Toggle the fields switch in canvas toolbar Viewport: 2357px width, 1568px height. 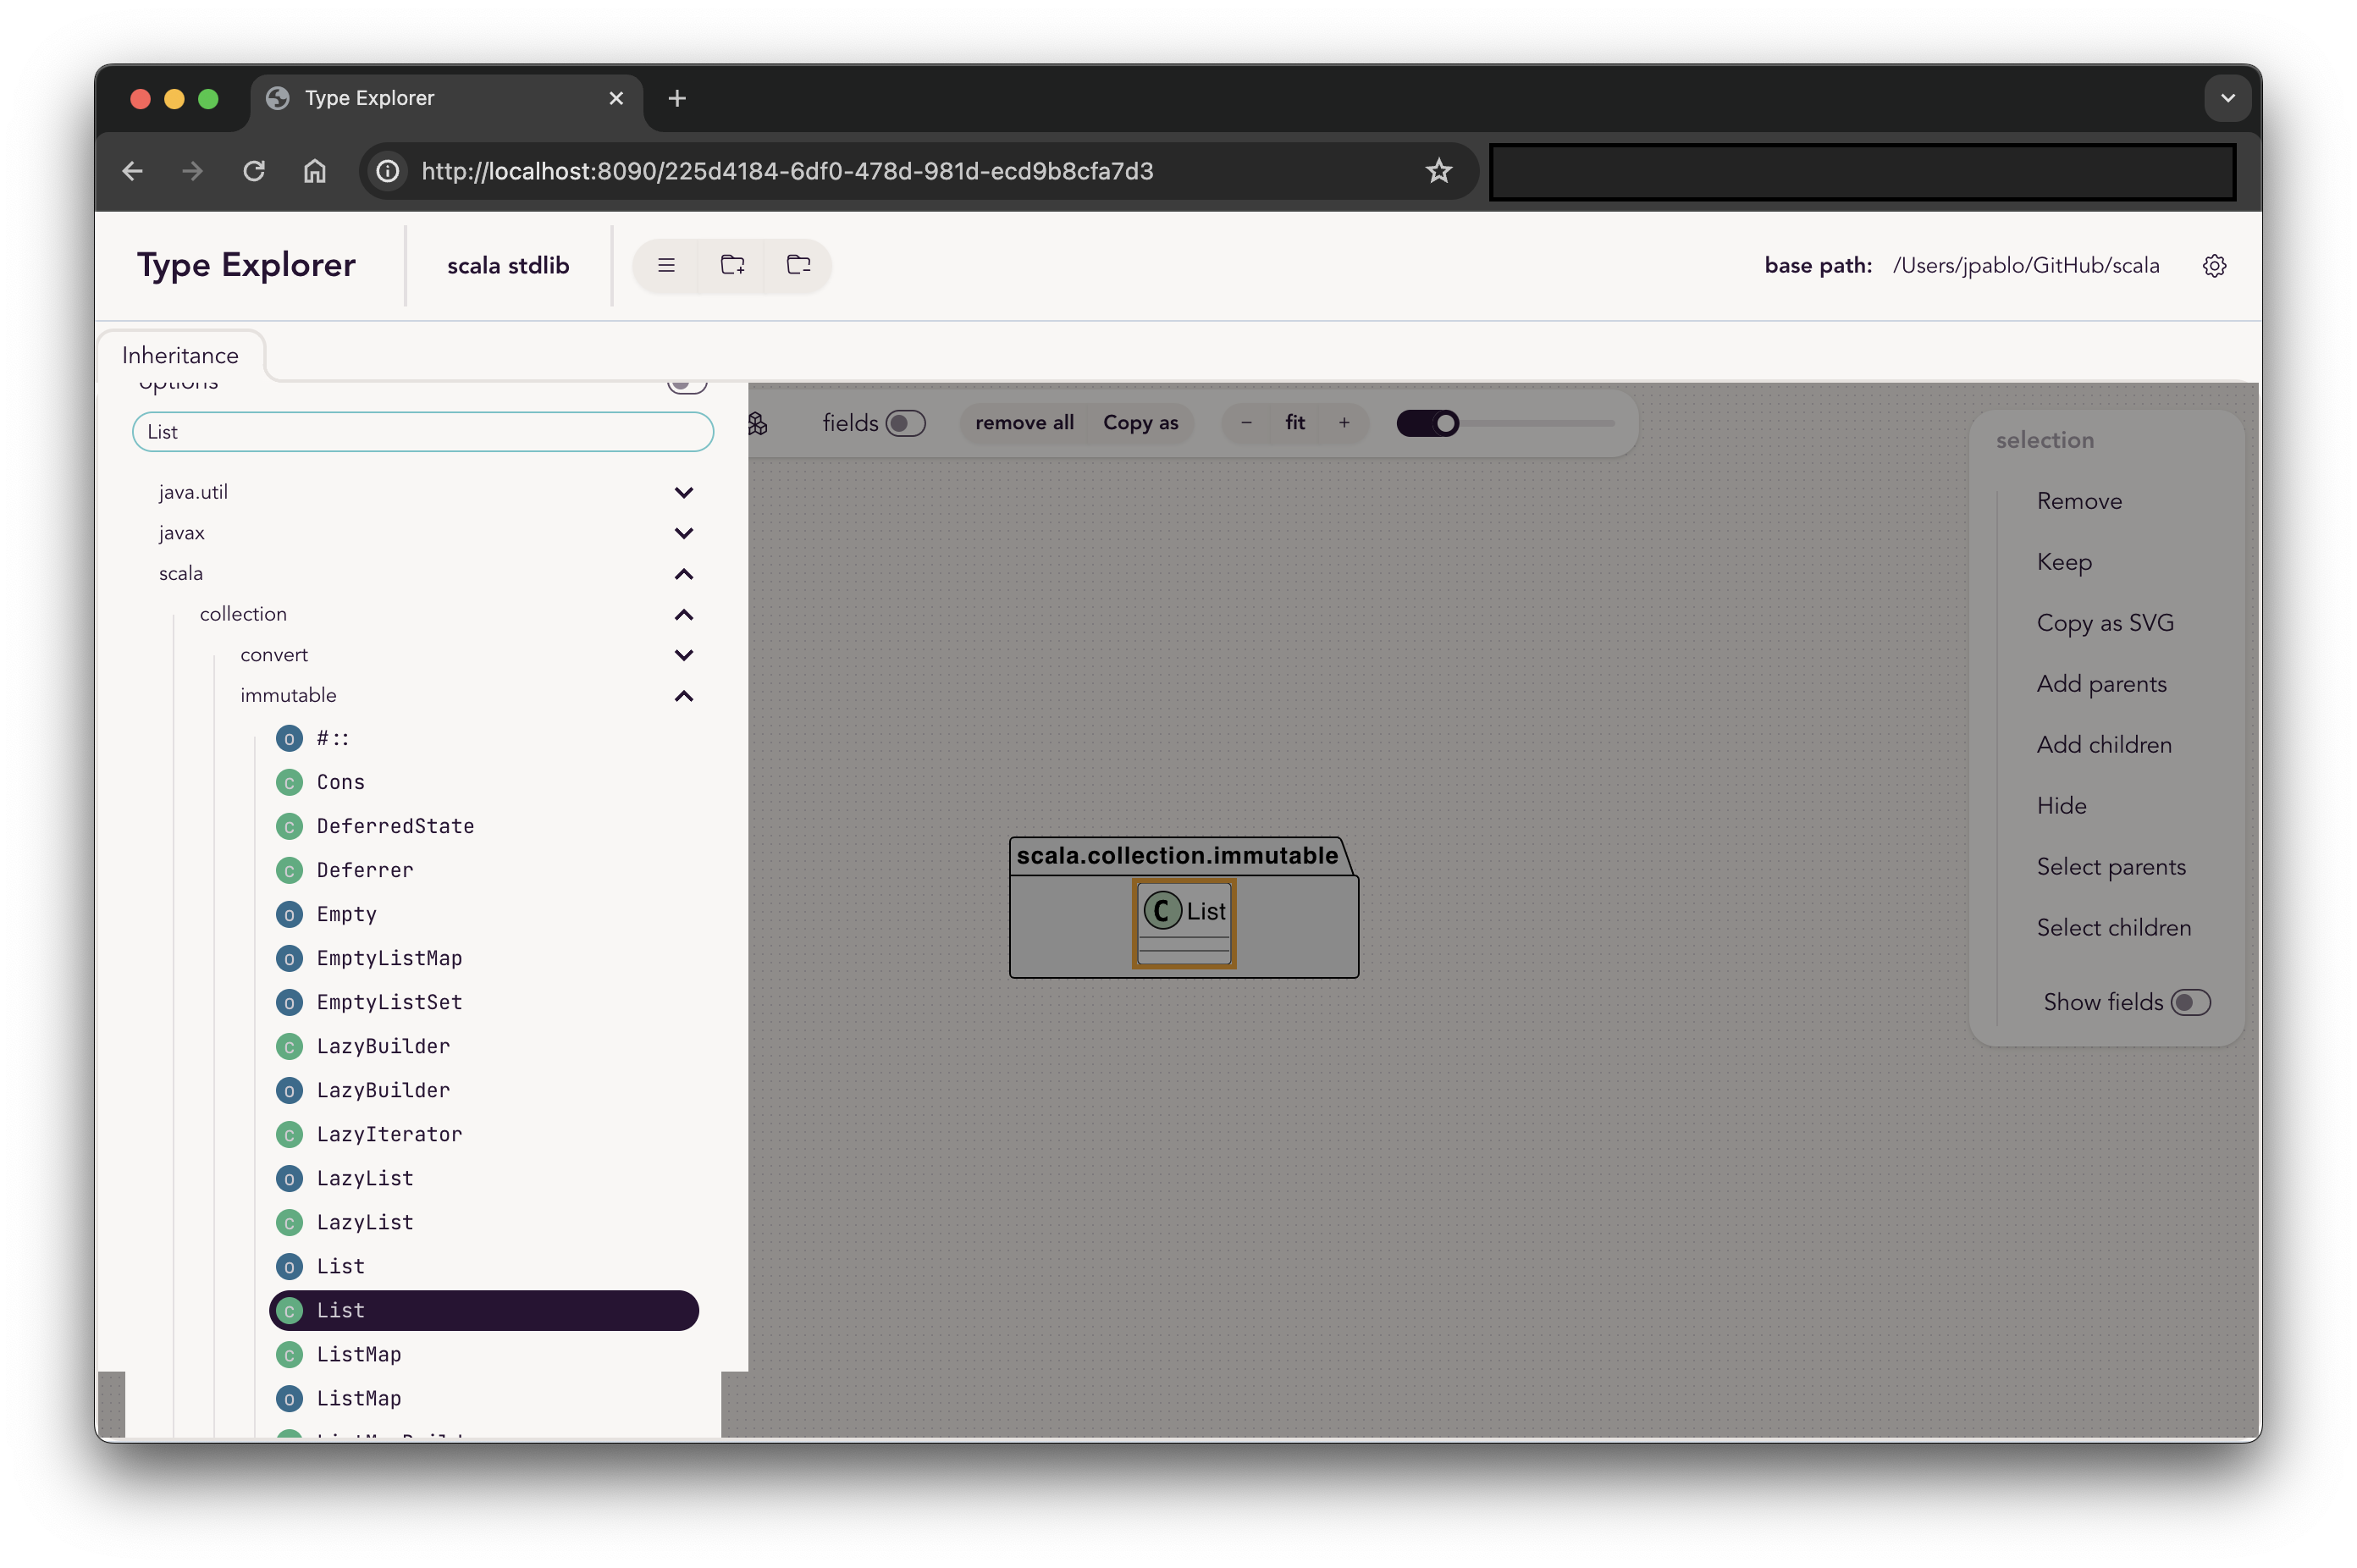(905, 423)
